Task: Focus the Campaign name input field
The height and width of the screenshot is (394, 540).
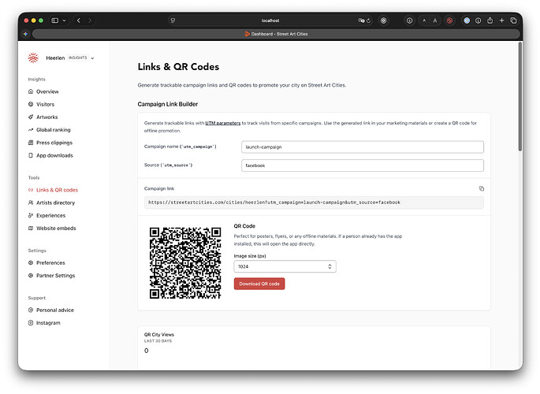Action: [362, 147]
